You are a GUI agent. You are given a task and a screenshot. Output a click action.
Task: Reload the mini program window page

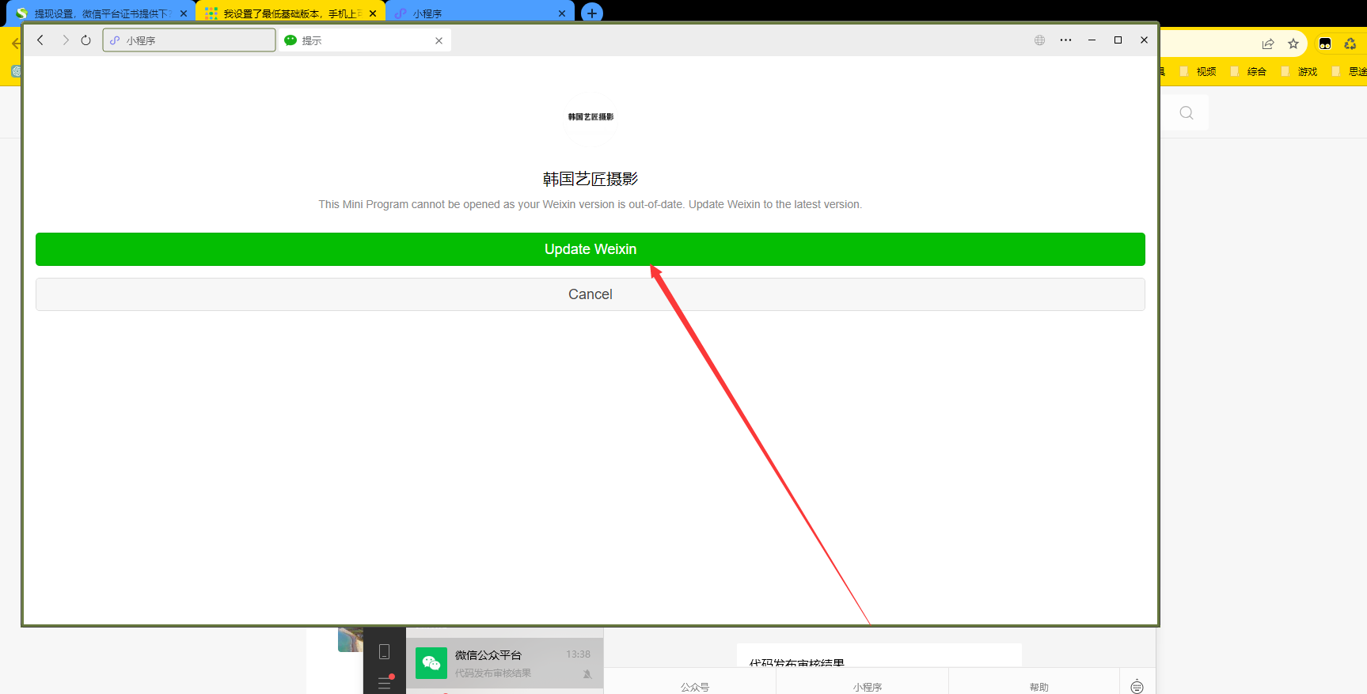point(86,40)
